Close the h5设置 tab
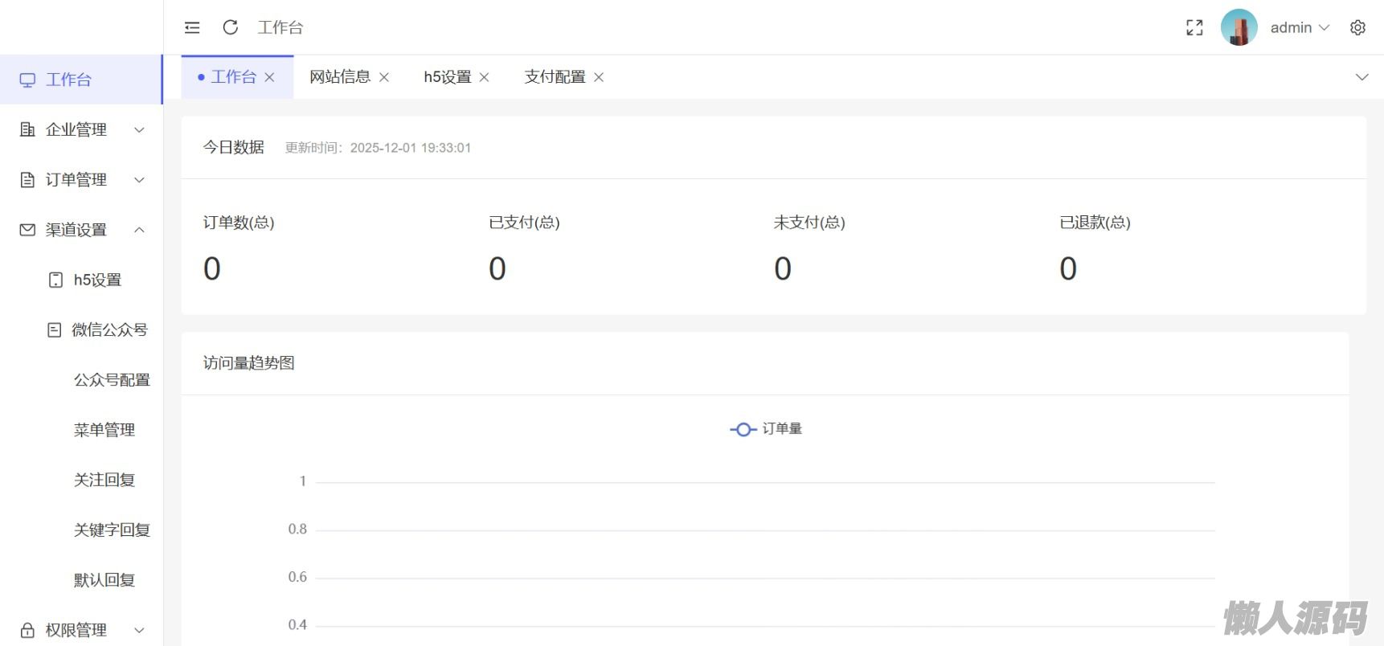 [485, 77]
